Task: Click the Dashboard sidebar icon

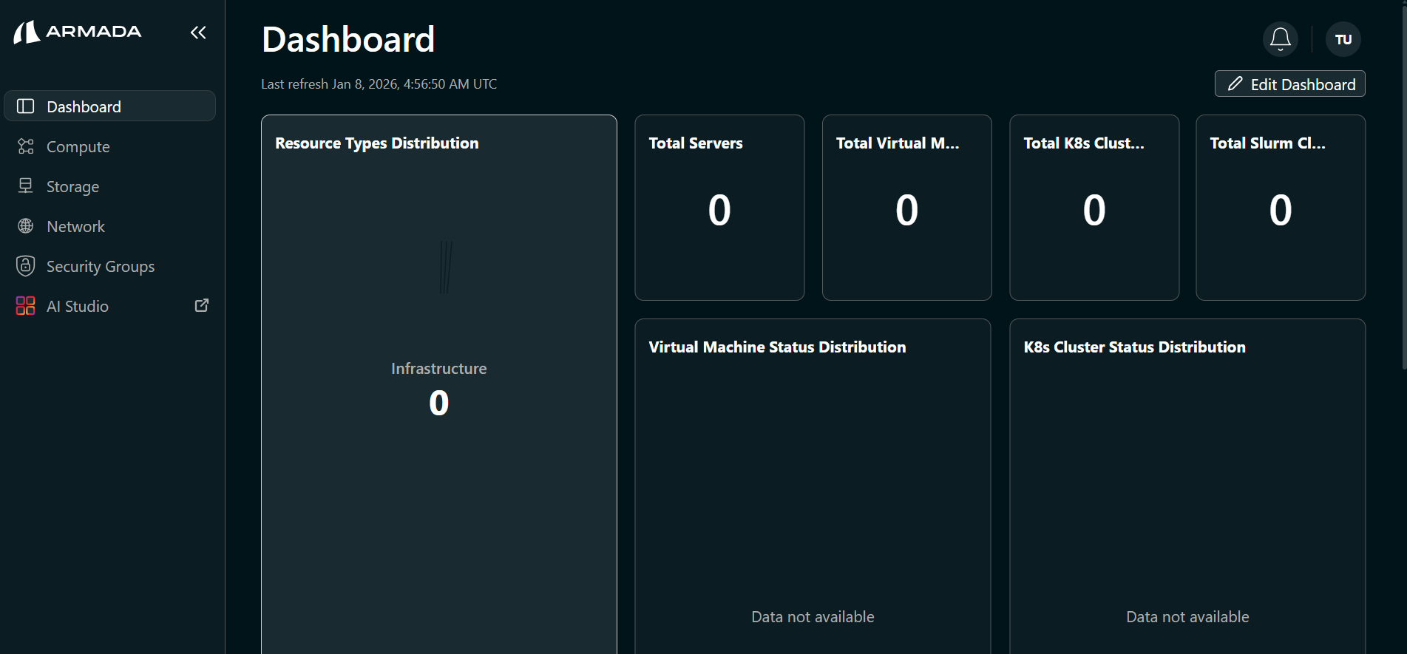Action: (26, 106)
